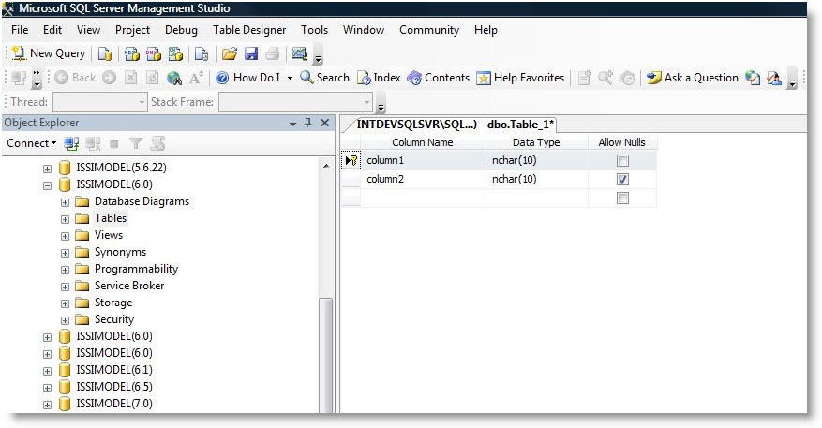Image resolution: width=822 pixels, height=428 pixels.
Task: Open the Table Designer menu
Action: 249,30
